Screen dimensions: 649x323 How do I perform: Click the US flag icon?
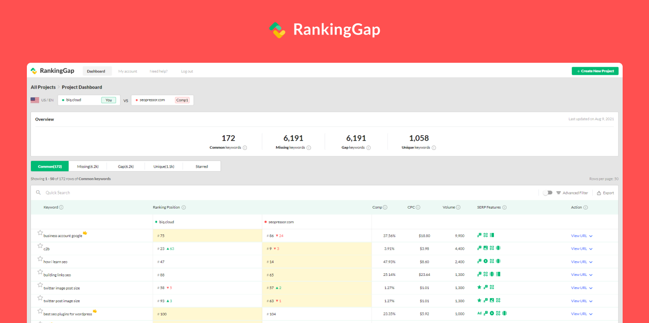34,100
